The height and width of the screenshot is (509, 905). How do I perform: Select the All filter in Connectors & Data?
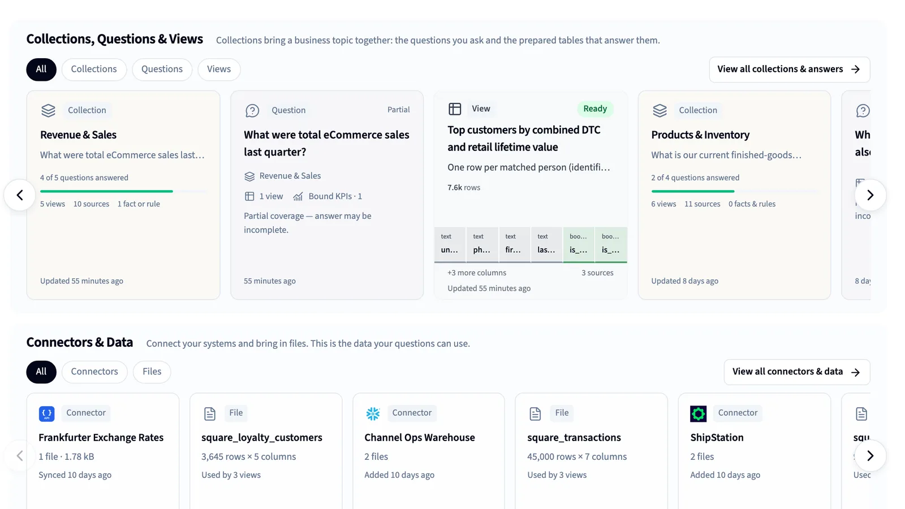click(x=41, y=372)
